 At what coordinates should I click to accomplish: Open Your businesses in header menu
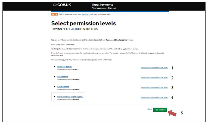click(x=99, y=8)
